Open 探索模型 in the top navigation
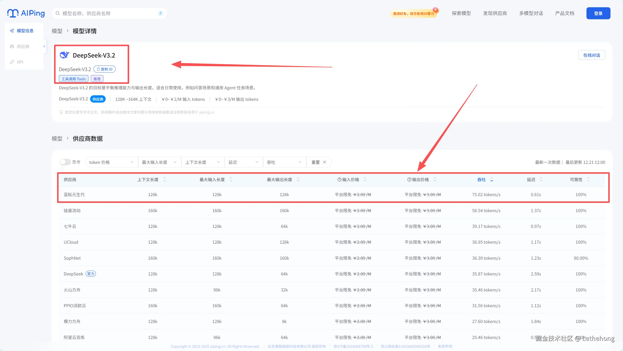Screen dimensions: 623x351 point(461,13)
